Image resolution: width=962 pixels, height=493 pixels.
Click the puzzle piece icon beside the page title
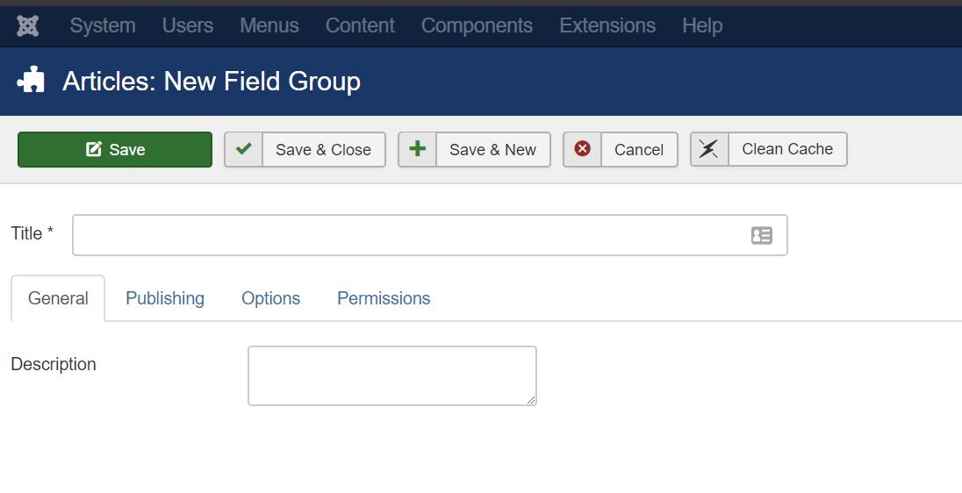point(31,80)
